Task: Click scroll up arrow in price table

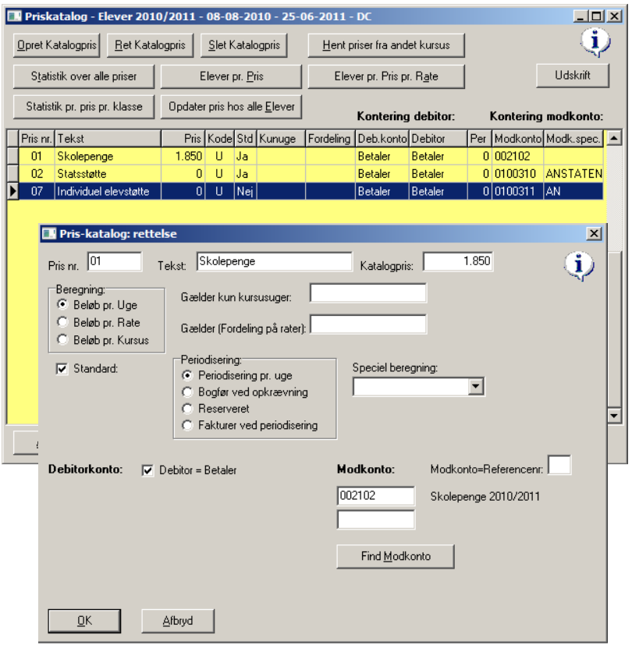Action: [615, 137]
